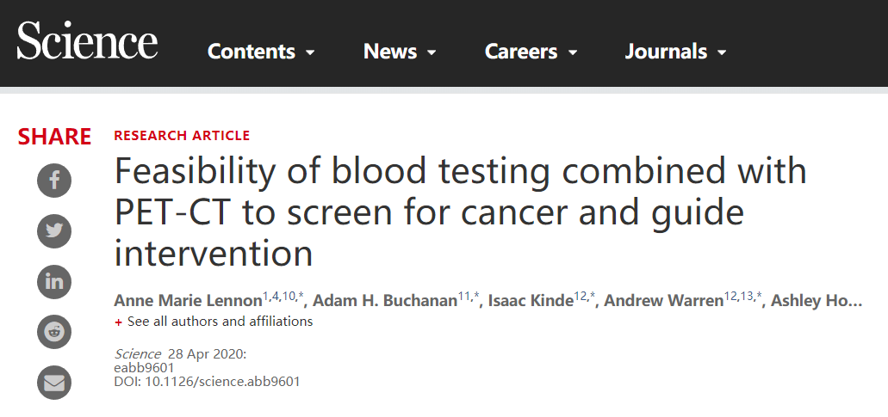Share article on LinkedIn
This screenshot has height=417, width=888.
tap(54, 281)
